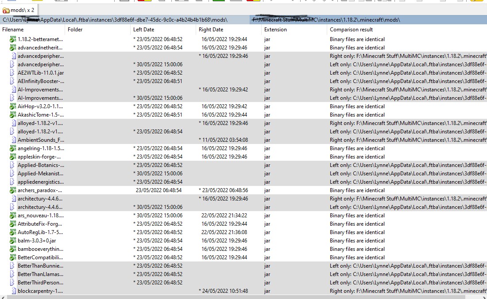Click the right-only file icon for AmbientSounds_F
Screen dimensions: 487x299
(x=14, y=140)
